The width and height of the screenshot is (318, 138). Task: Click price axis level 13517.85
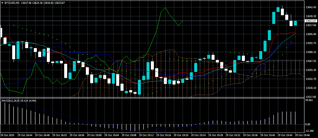311,97
